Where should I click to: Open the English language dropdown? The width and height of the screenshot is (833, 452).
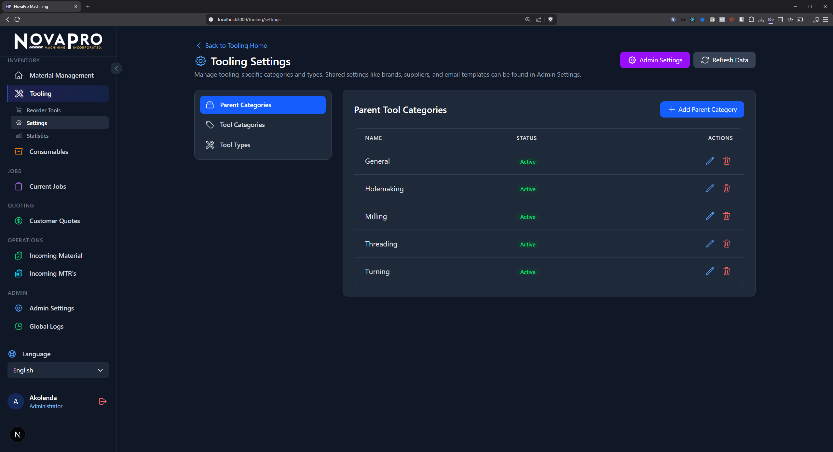pyautogui.click(x=58, y=370)
